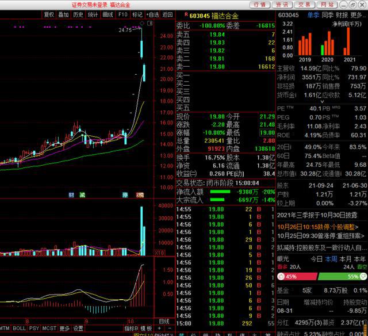Click the diamond marker icon above the chart
Screen dimensions: 368x336
tap(142, 23)
